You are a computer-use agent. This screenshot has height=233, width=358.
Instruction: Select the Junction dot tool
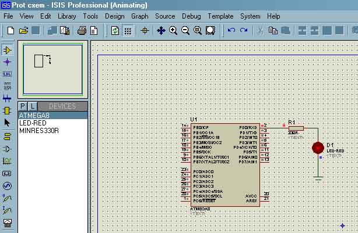pos(7,62)
